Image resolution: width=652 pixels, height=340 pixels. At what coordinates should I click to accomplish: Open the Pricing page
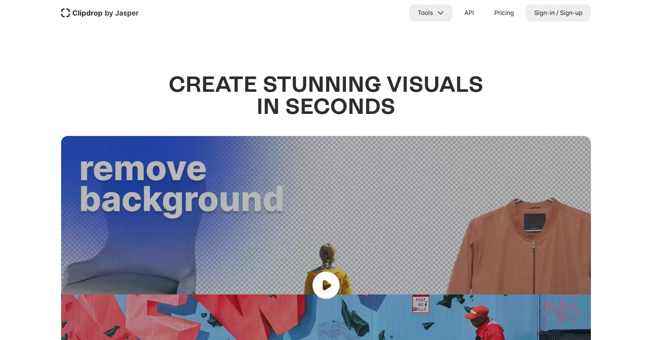pos(504,13)
